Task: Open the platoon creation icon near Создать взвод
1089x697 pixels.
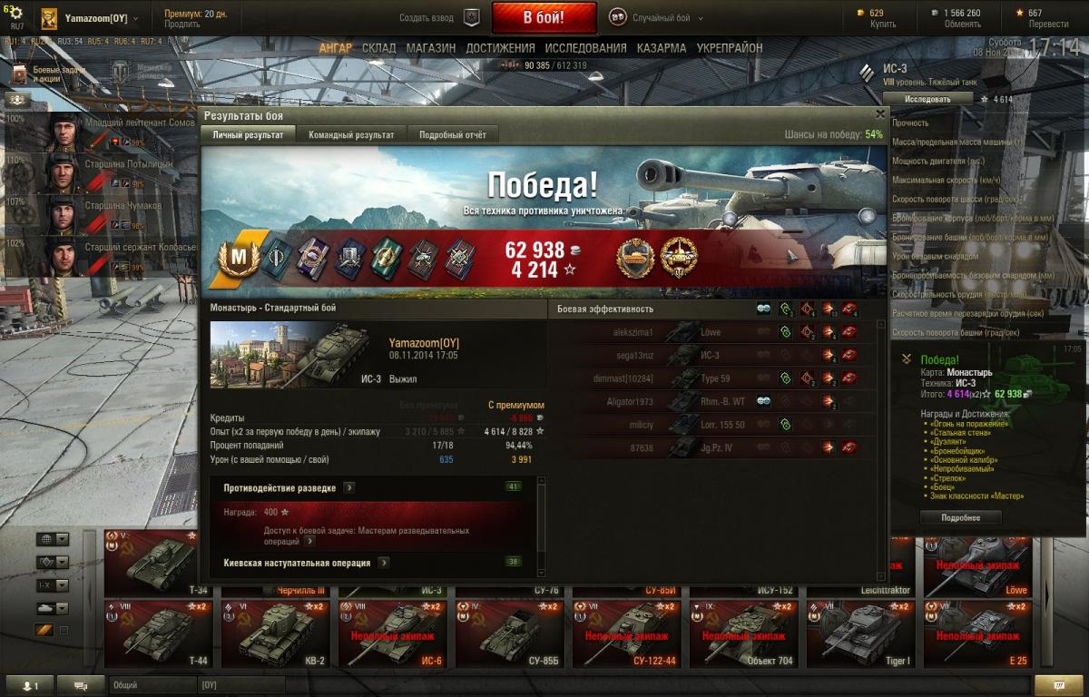Action: [x=471, y=17]
